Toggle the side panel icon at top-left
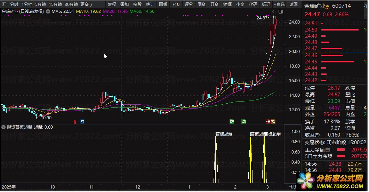The image size is (369, 192). (4, 5)
